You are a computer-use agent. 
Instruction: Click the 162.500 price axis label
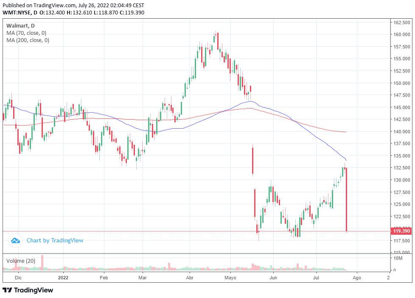[402, 22]
